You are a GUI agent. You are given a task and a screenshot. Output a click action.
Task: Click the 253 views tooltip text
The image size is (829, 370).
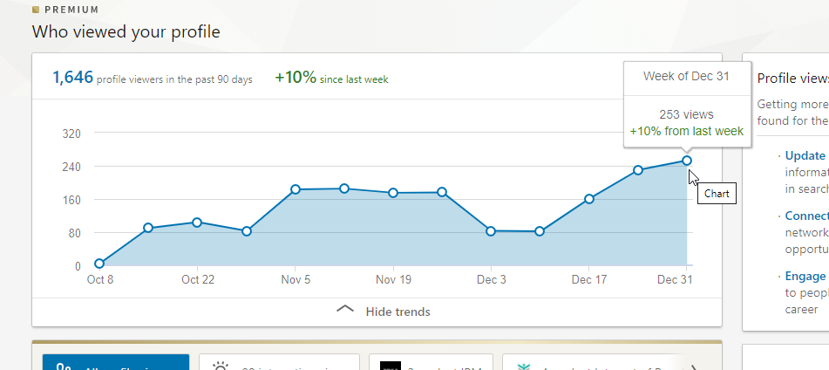click(x=686, y=114)
